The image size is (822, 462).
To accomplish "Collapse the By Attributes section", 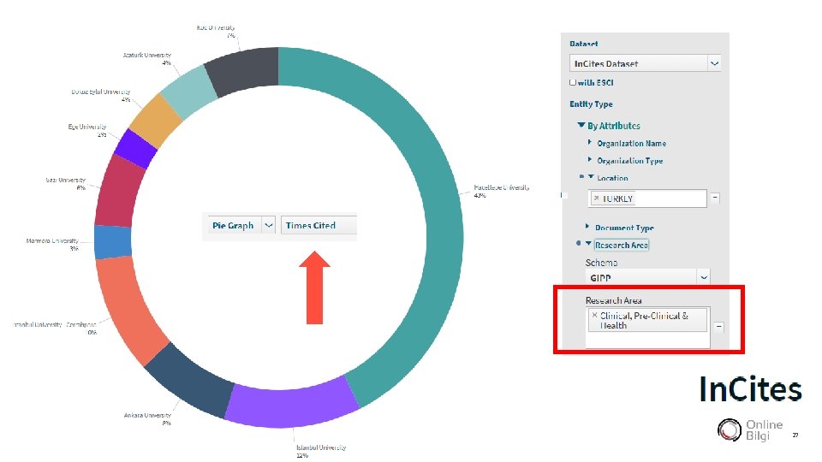I will (x=581, y=125).
